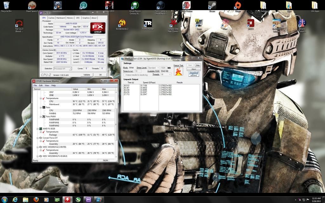Launch the Borderlands 2 shortcut
Image resolution: width=325 pixels, height=203 pixels.
(122, 24)
